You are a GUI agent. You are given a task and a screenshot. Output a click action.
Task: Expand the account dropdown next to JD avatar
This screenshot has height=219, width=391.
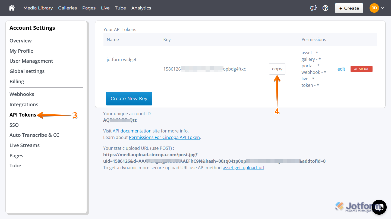(x=382, y=8)
